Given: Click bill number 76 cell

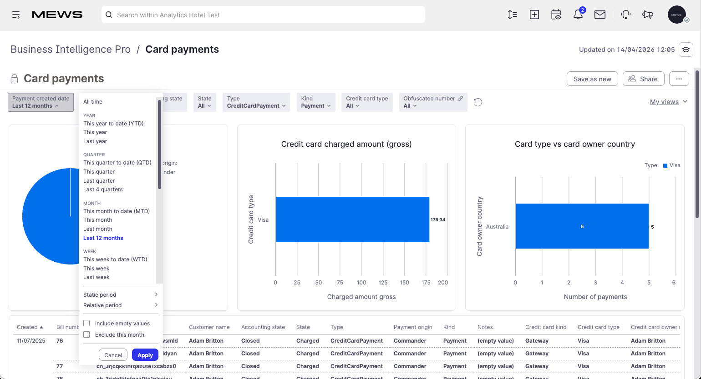Looking at the screenshot, I should point(60,340).
